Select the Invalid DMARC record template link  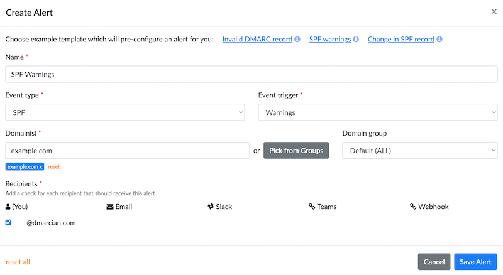coord(257,39)
